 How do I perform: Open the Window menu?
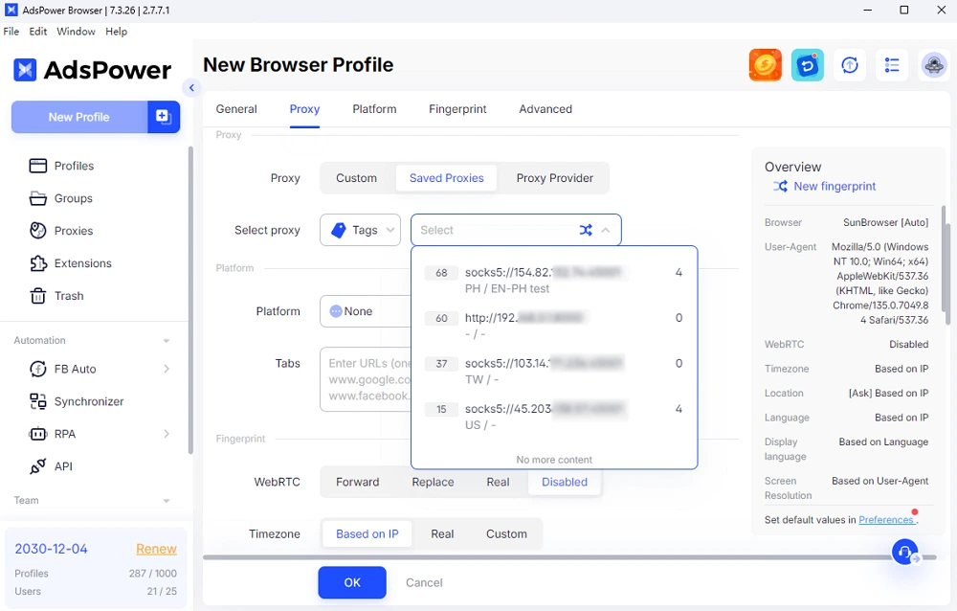[x=76, y=32]
